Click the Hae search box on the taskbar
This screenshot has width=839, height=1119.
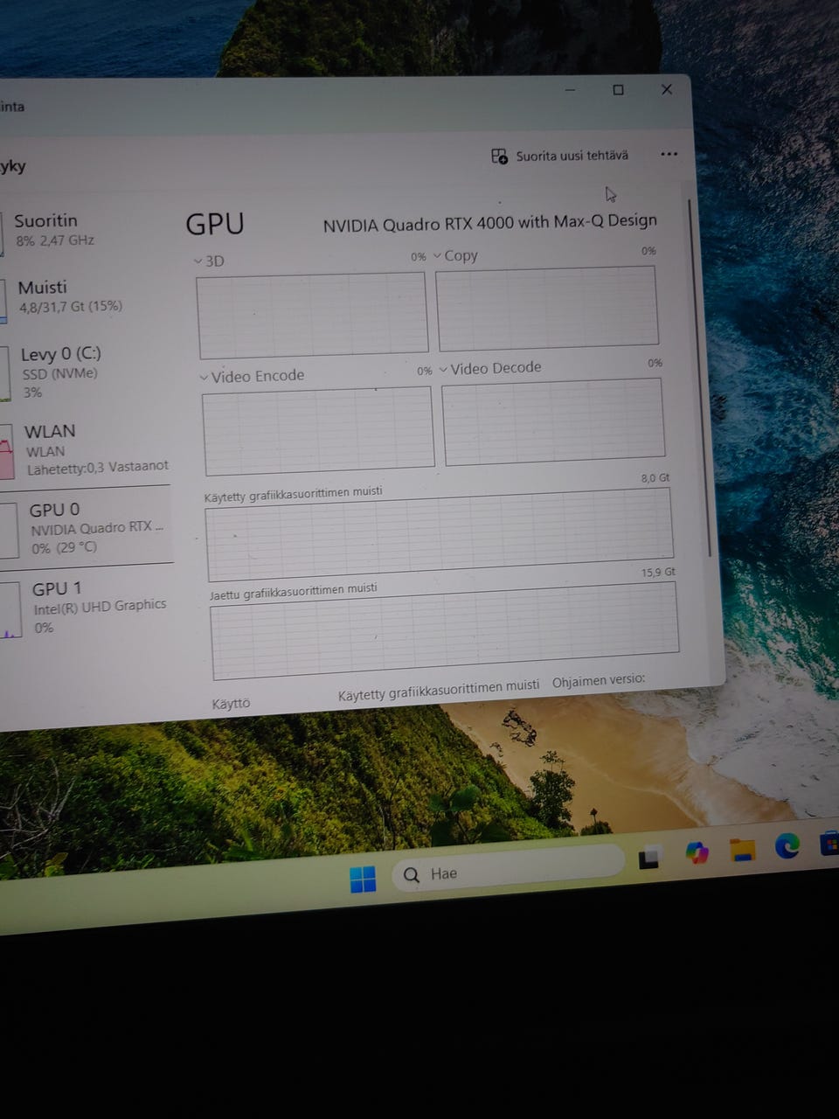click(507, 869)
